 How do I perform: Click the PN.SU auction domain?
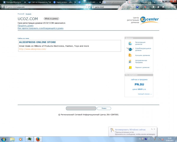coord(139,84)
